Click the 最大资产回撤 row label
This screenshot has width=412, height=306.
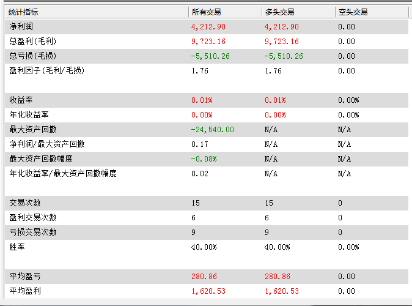pyautogui.click(x=32, y=130)
